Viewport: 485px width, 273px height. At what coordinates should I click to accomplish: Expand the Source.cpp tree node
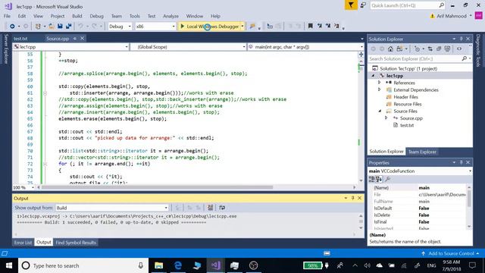point(386,118)
